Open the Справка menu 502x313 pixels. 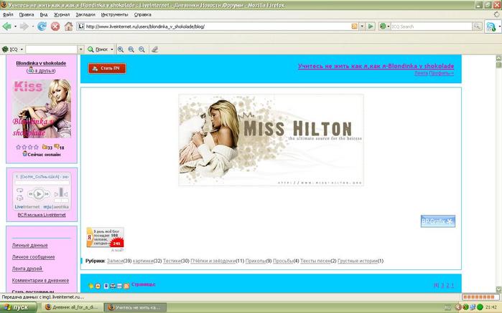[x=142, y=15]
